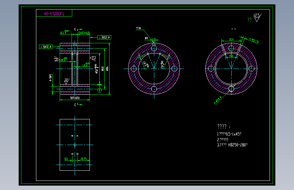Select the 19.85±0.01 dimension text

tap(84, 33)
